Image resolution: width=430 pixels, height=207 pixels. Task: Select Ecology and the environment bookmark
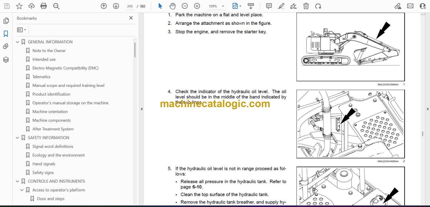[x=58, y=155]
